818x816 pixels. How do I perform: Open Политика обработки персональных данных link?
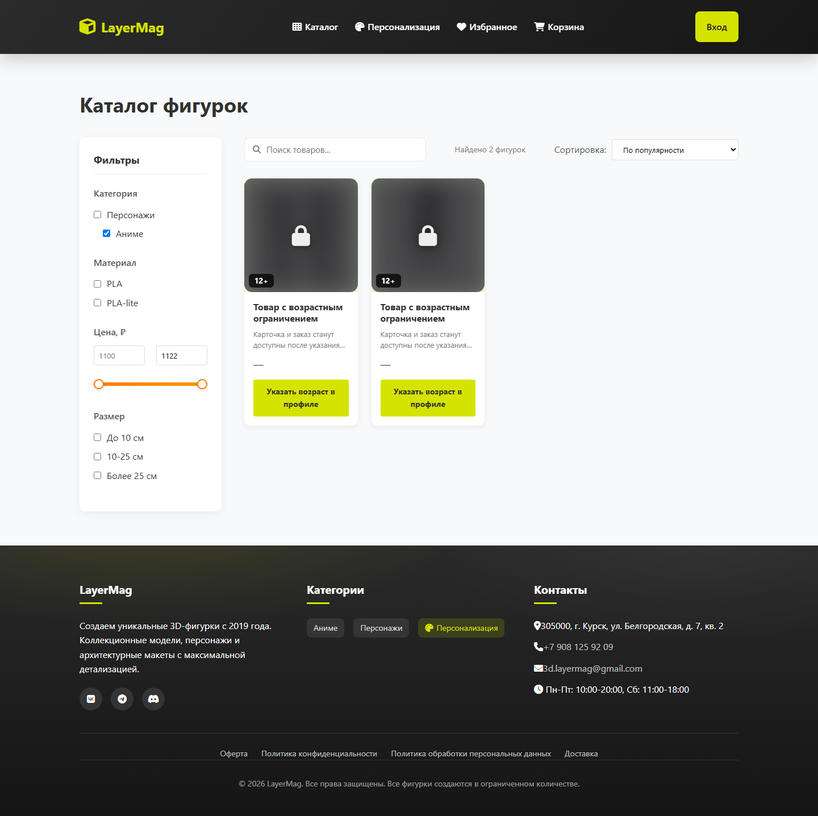coord(471,753)
